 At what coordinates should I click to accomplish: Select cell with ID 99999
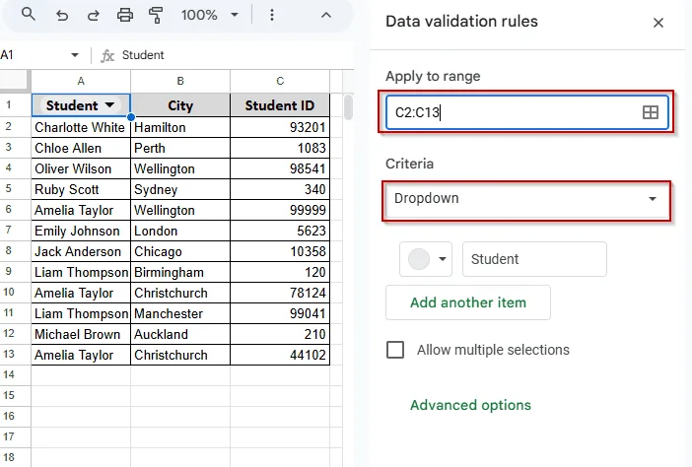click(x=280, y=211)
